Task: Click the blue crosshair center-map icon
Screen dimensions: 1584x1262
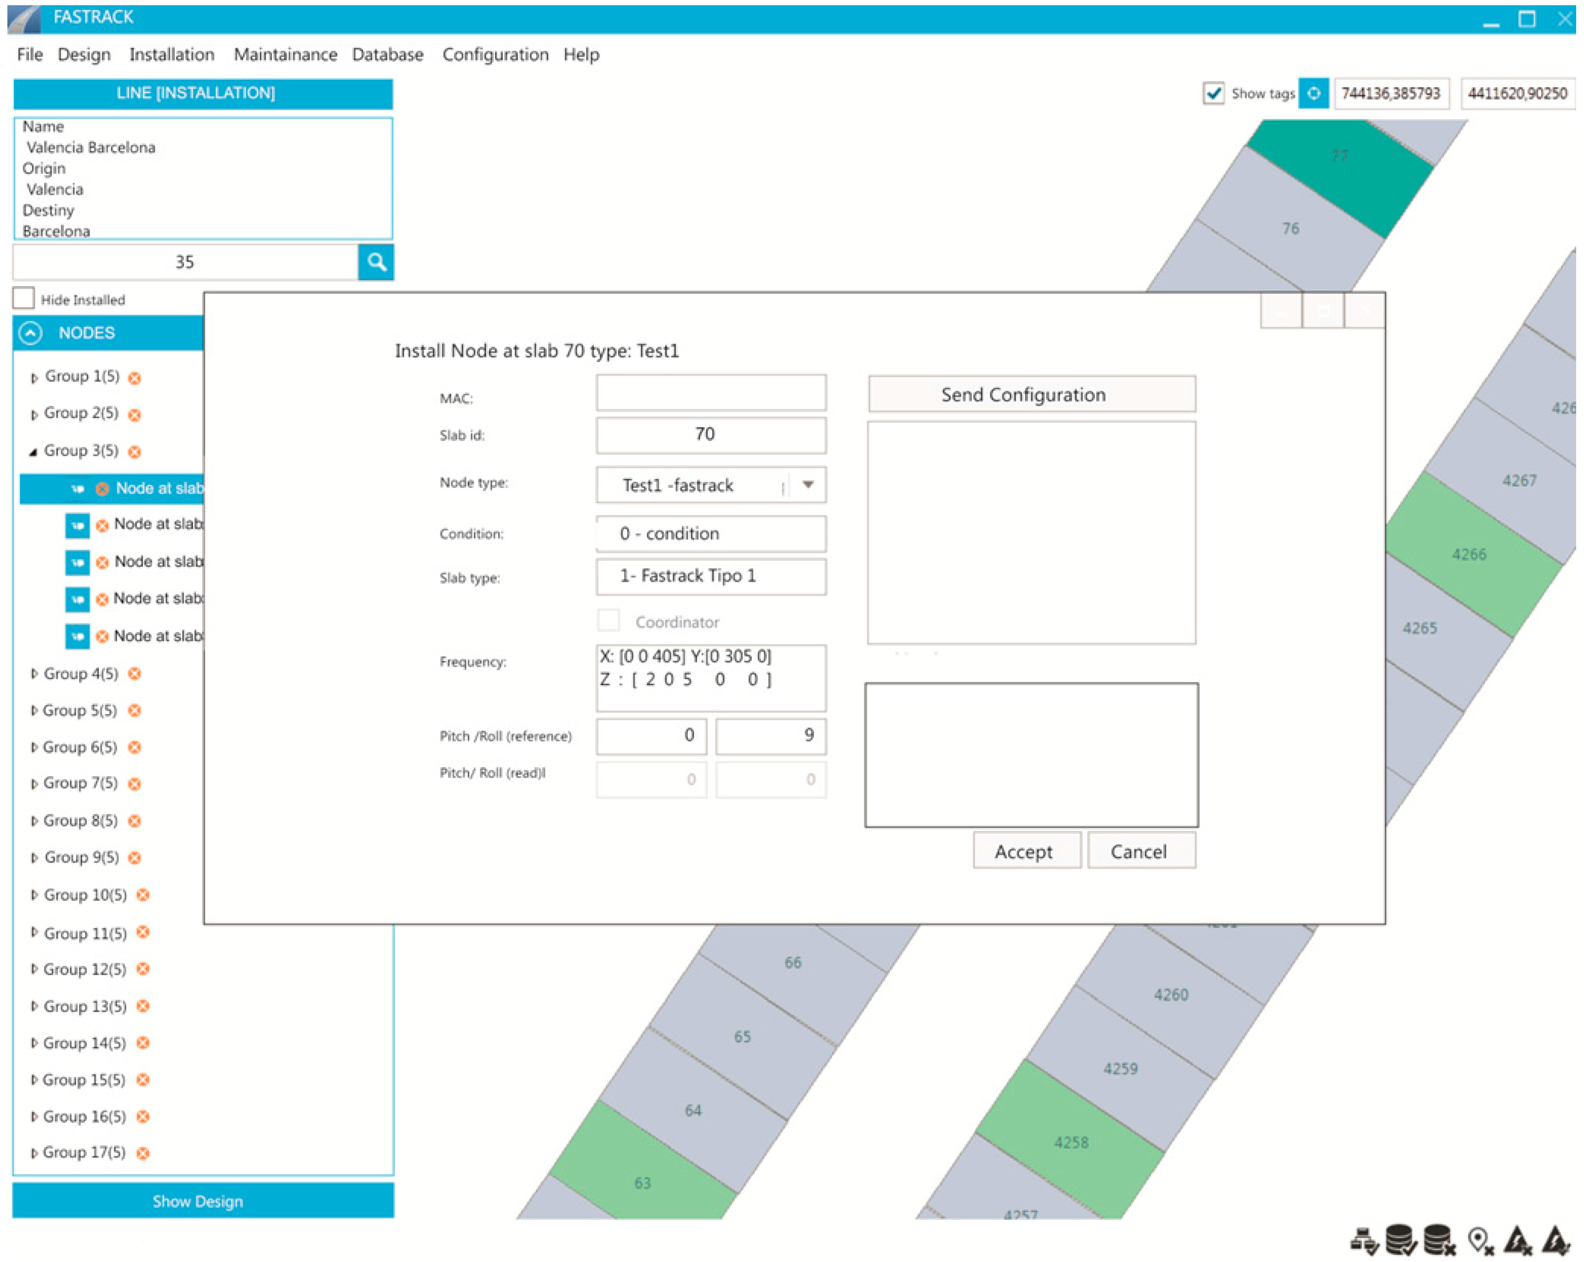Action: click(1314, 93)
